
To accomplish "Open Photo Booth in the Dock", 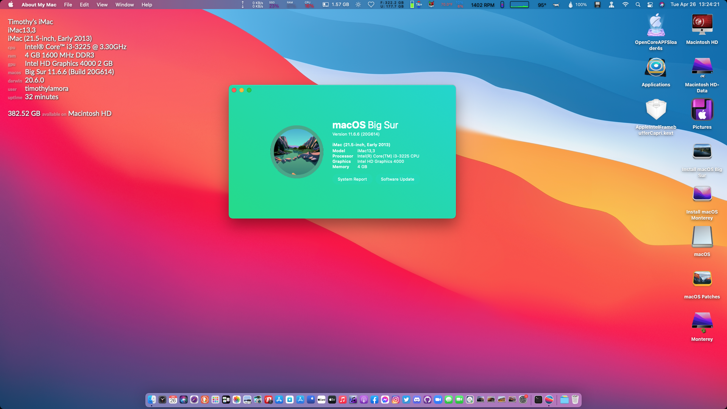I will (268, 400).
